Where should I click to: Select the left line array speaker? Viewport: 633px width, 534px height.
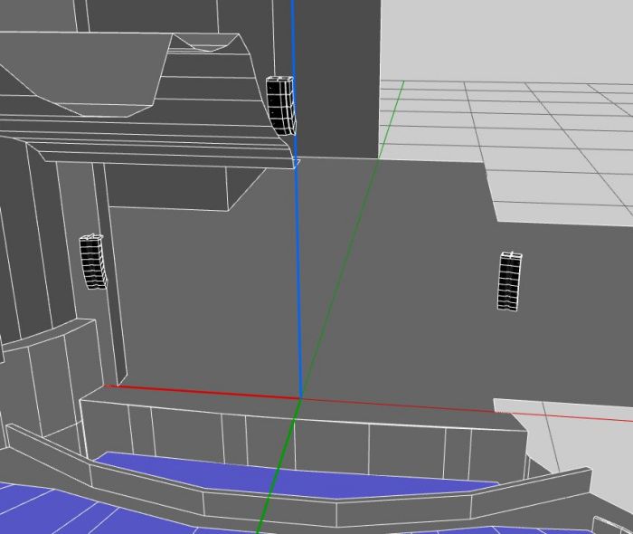[92, 262]
